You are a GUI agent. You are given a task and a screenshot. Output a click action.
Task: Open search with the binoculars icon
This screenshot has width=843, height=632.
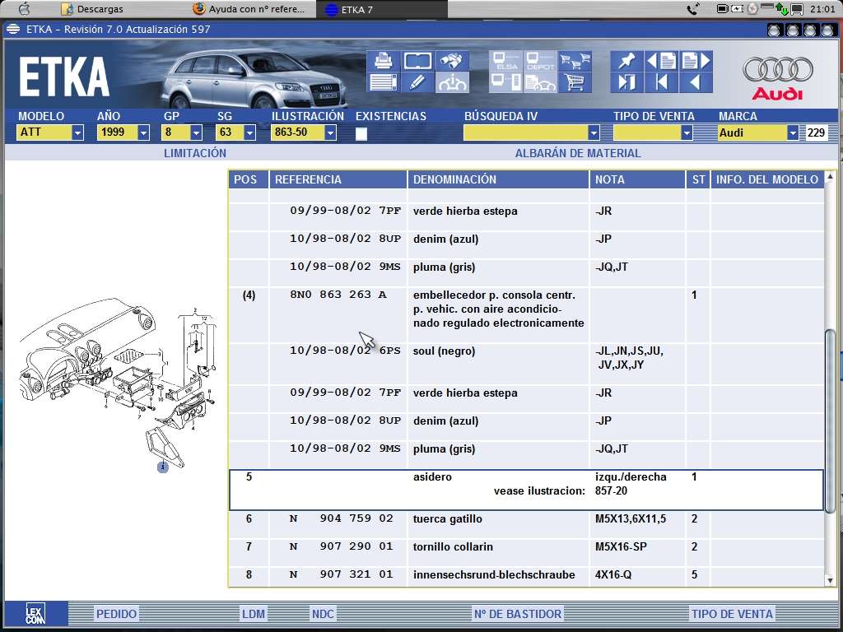pyautogui.click(x=452, y=61)
